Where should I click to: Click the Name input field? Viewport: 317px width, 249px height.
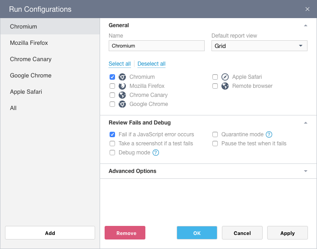157,46
